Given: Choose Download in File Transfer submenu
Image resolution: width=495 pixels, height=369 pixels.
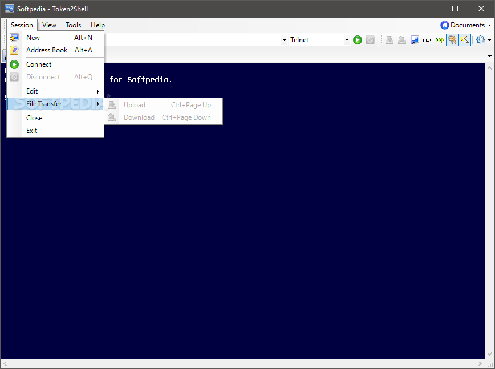Looking at the screenshot, I should 164,117.
